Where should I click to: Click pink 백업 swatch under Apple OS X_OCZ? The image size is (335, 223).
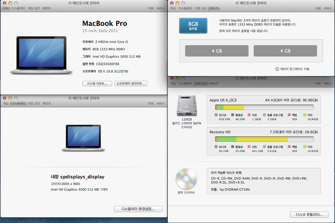coord(289,115)
